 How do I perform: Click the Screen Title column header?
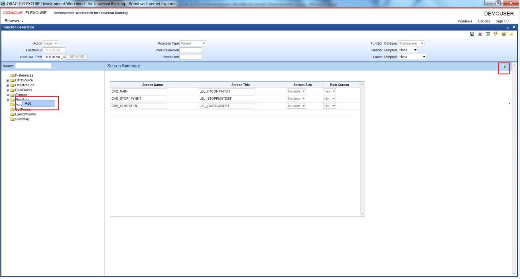242,85
